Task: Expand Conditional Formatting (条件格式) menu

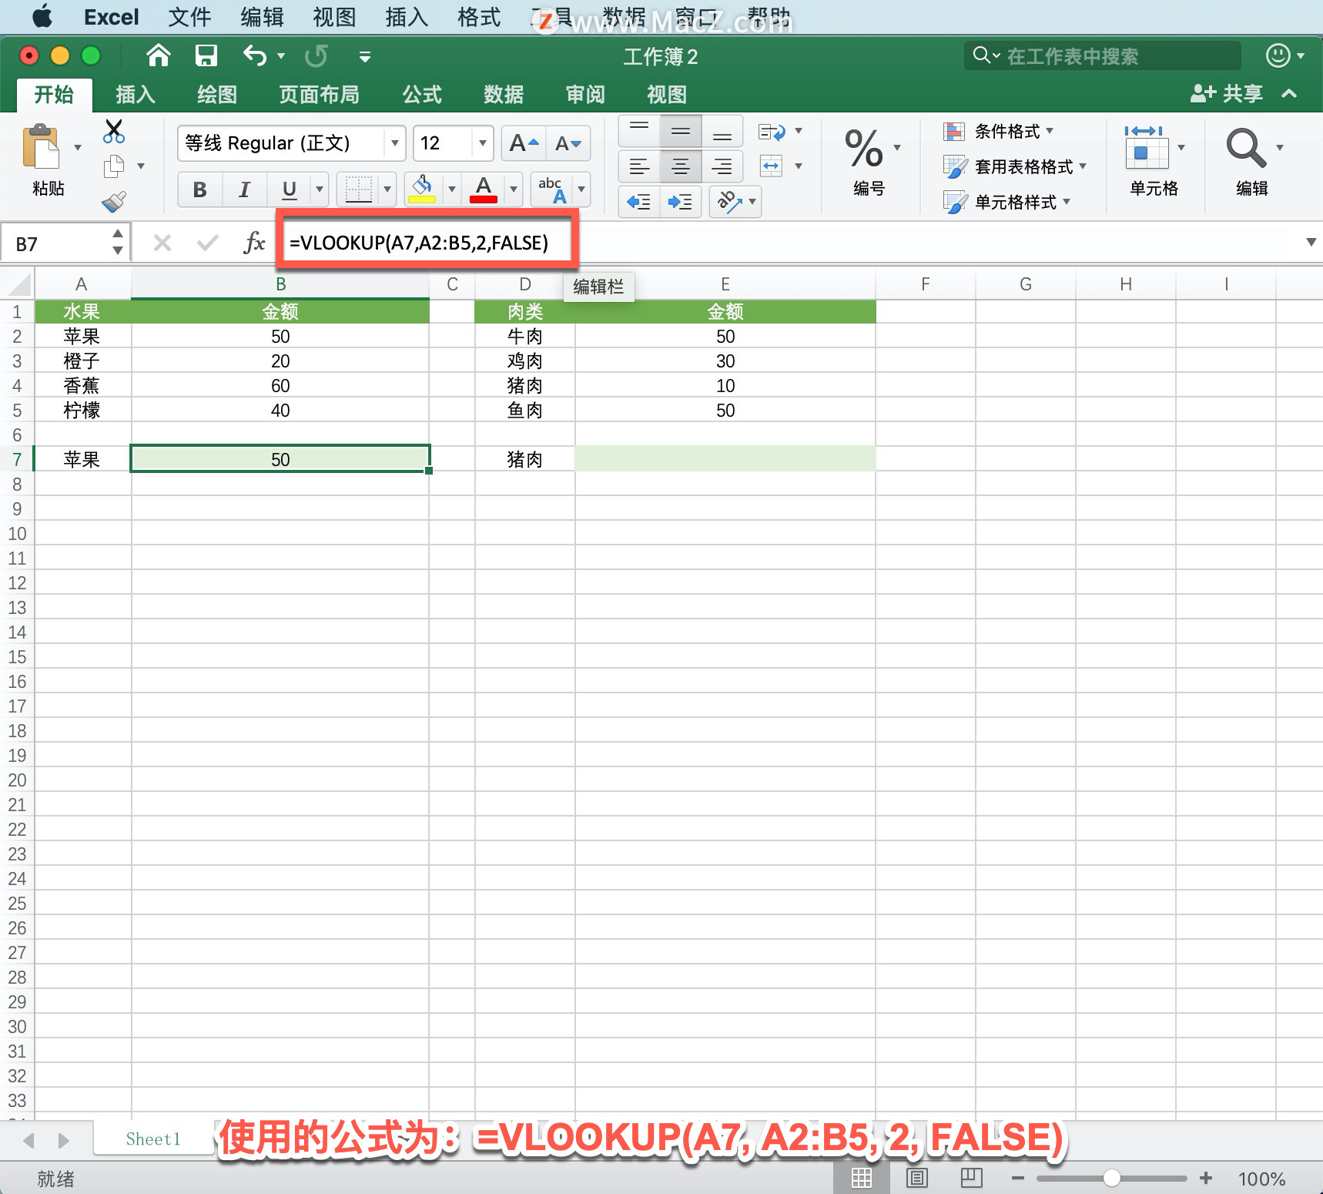Action: pyautogui.click(x=999, y=132)
